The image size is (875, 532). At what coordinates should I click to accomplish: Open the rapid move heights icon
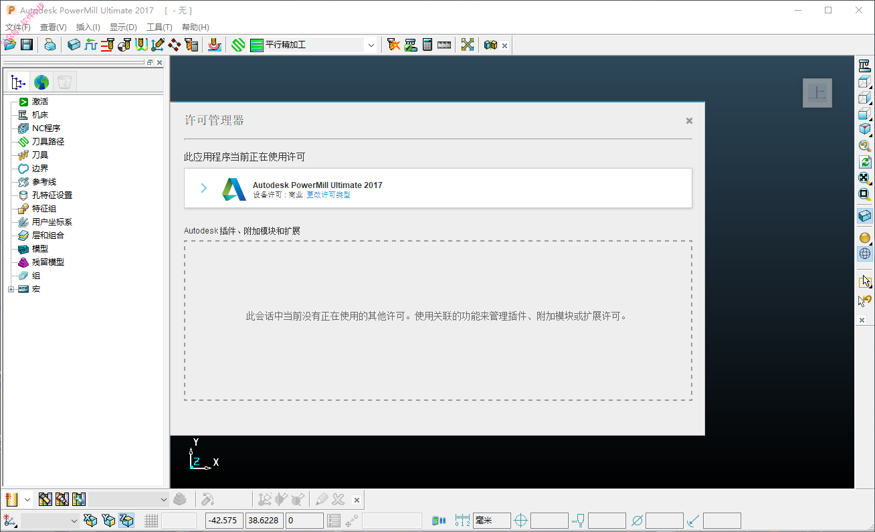point(91,45)
